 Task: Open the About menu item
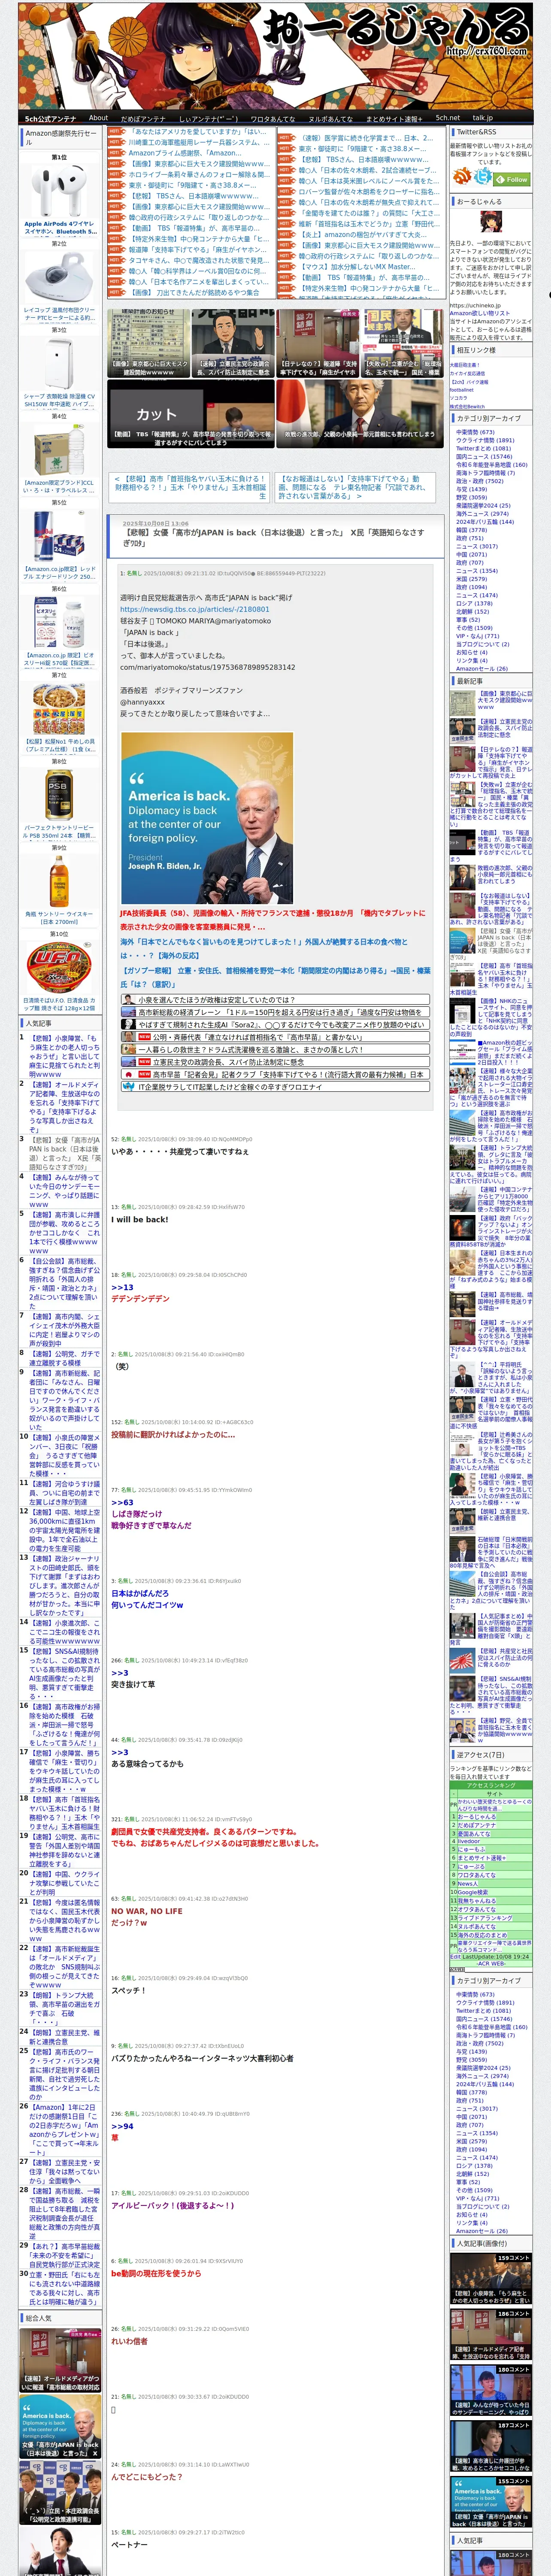98,118
